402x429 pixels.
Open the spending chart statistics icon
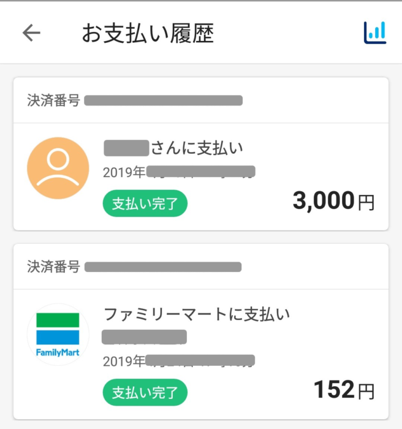point(375,32)
